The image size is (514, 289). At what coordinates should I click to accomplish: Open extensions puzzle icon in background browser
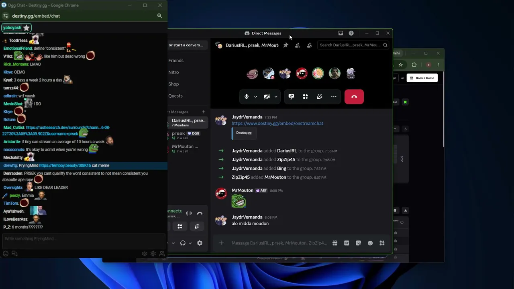click(414, 65)
